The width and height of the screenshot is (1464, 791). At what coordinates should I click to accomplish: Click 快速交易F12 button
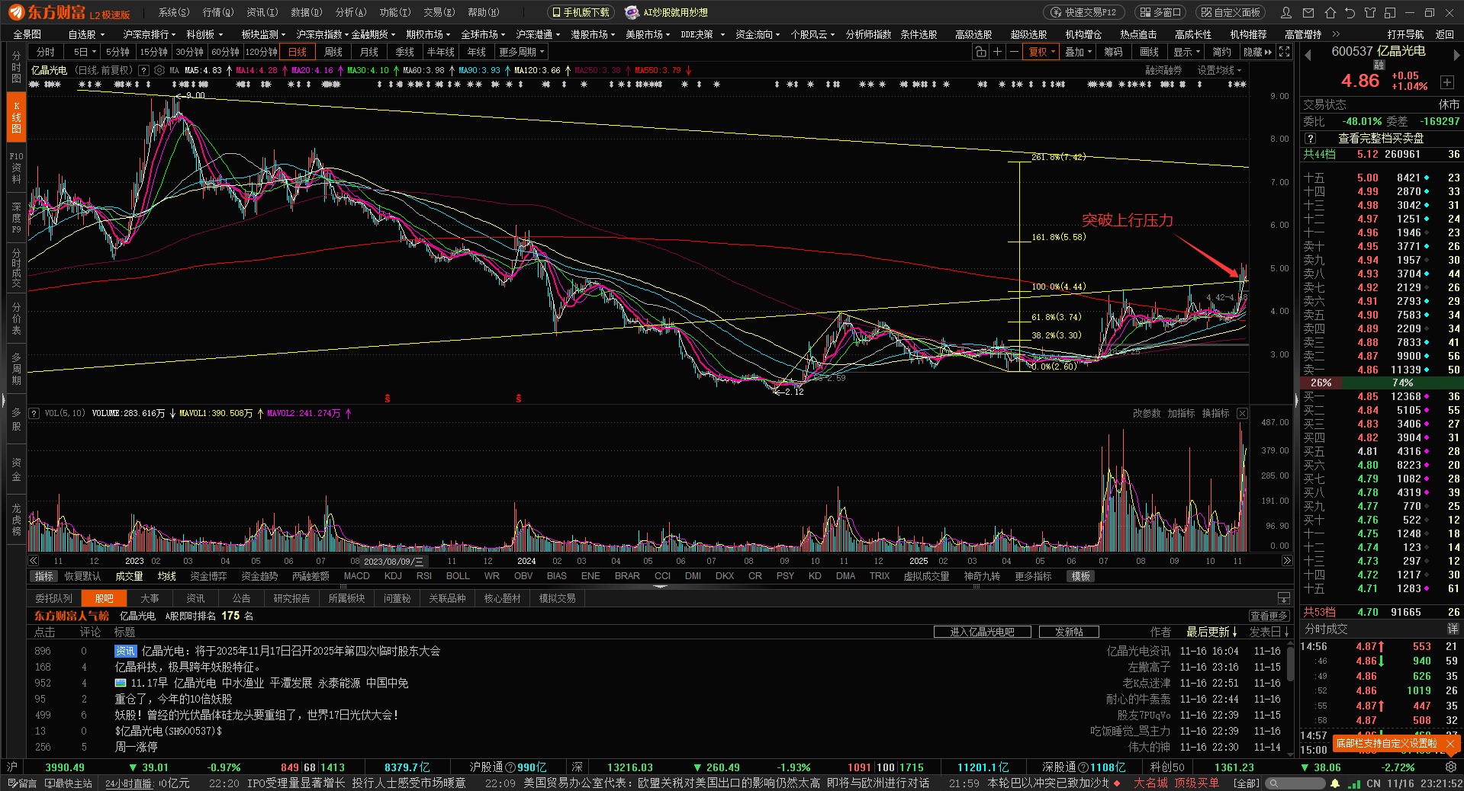coord(1084,13)
